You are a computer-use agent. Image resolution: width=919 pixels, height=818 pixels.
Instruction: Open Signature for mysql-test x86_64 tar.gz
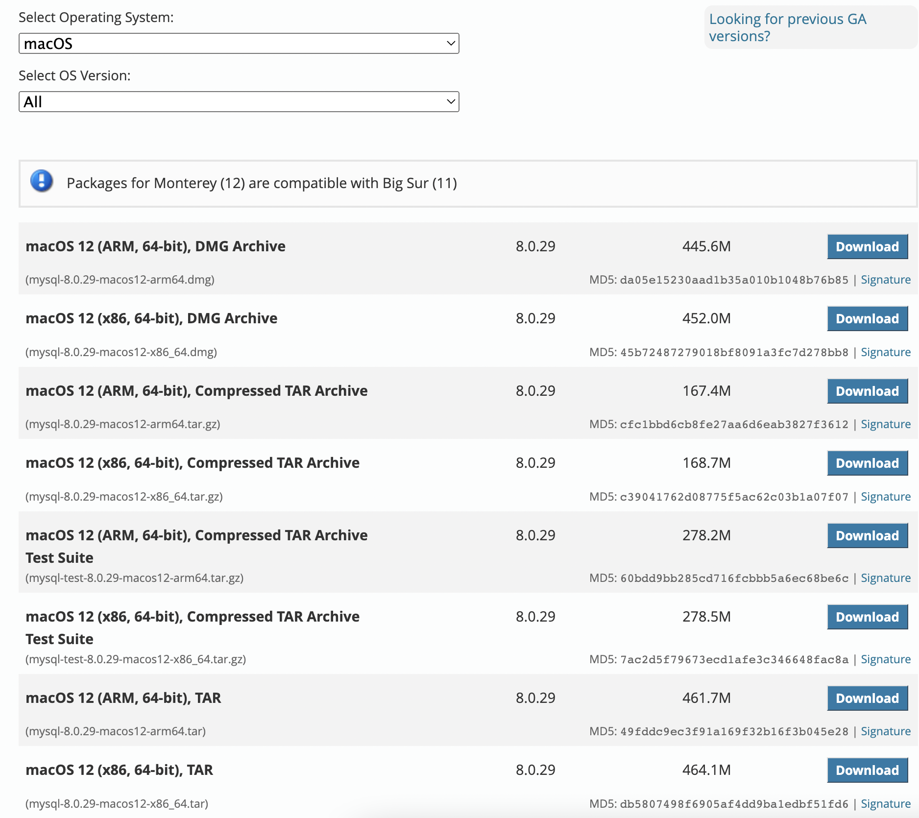[886, 659]
